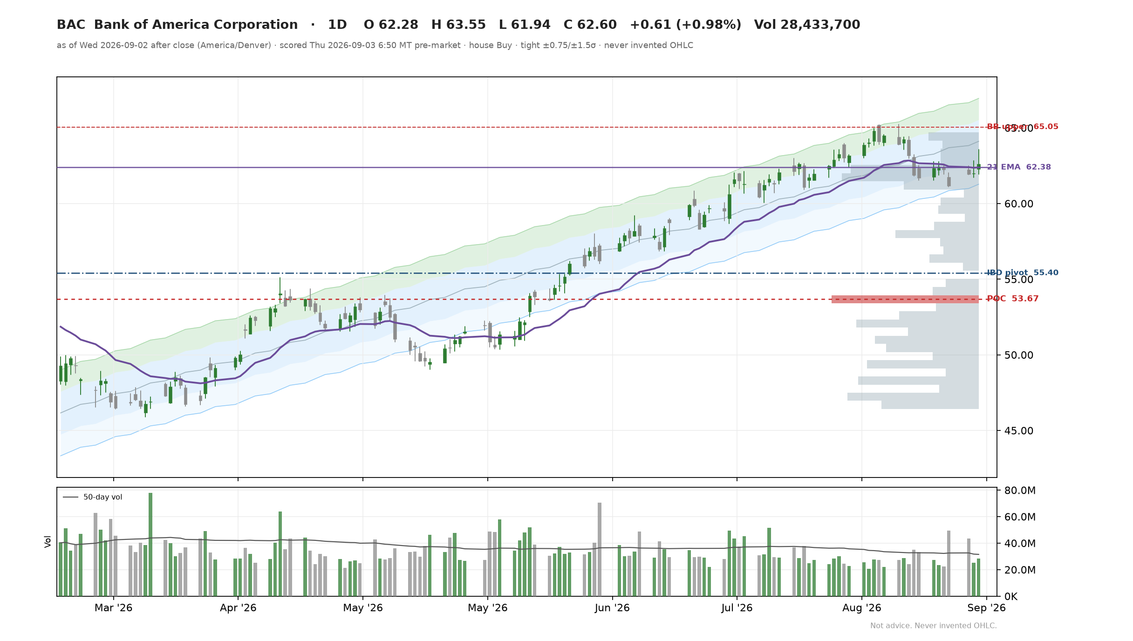Click the 'L 61.94' low price value
1133x641 pixels.
(x=525, y=25)
